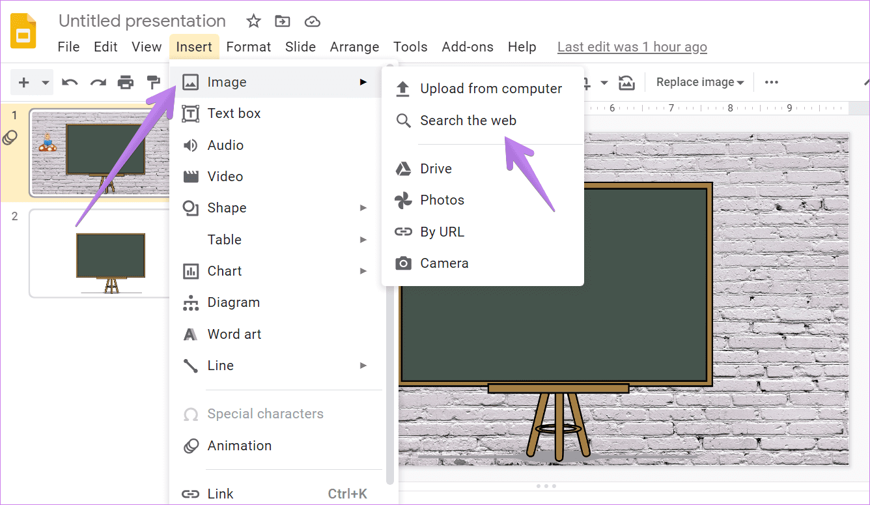The width and height of the screenshot is (870, 505).
Task: Open the new slide layout dropdown arrow
Action: pyautogui.click(x=46, y=83)
